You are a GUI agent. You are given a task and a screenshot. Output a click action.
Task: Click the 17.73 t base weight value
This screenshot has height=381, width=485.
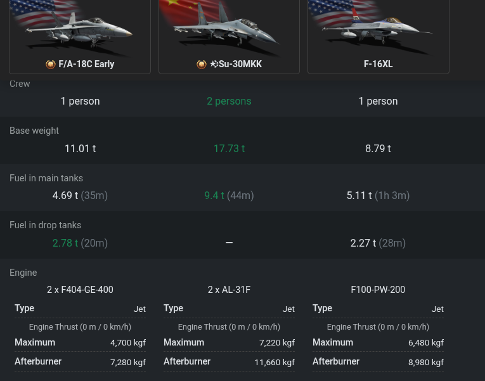(x=230, y=148)
